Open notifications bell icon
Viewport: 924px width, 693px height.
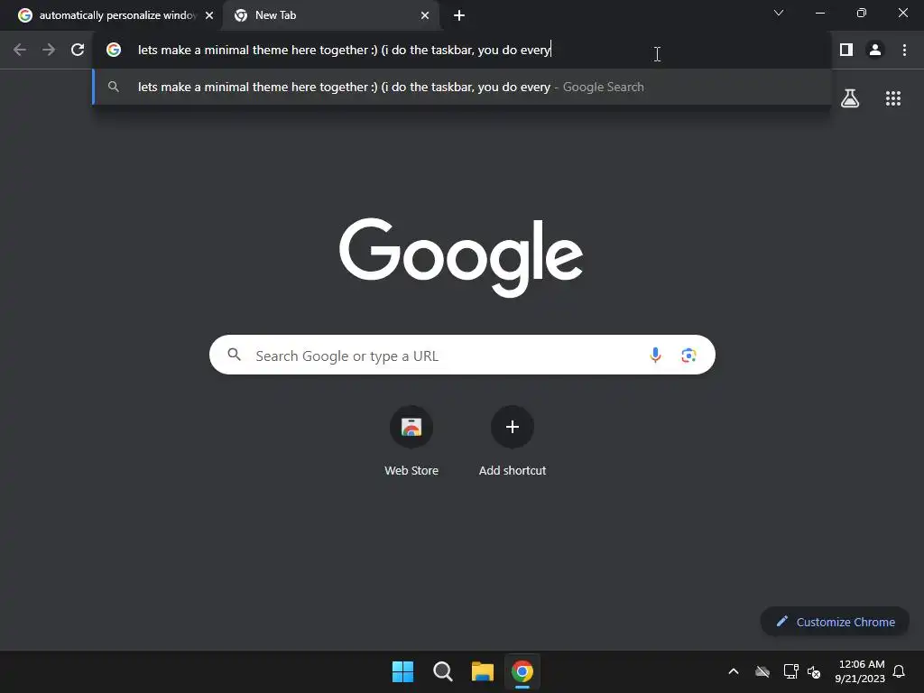[899, 671]
